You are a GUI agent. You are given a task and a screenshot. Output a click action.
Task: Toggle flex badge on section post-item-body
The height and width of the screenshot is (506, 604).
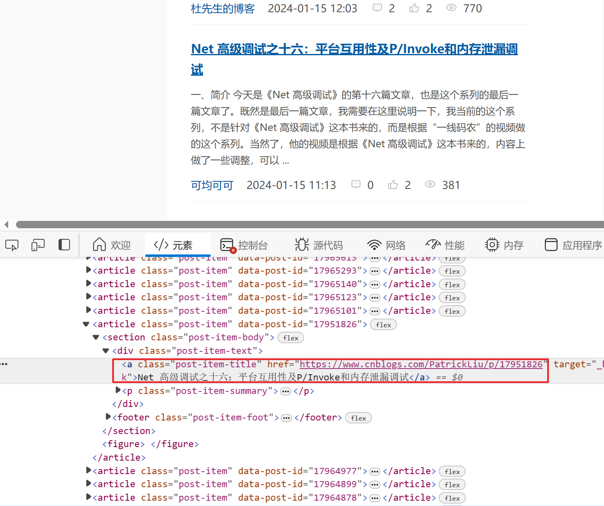pyautogui.click(x=291, y=338)
